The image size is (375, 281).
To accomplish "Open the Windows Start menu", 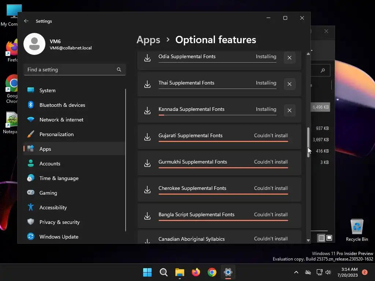I will tap(147, 272).
